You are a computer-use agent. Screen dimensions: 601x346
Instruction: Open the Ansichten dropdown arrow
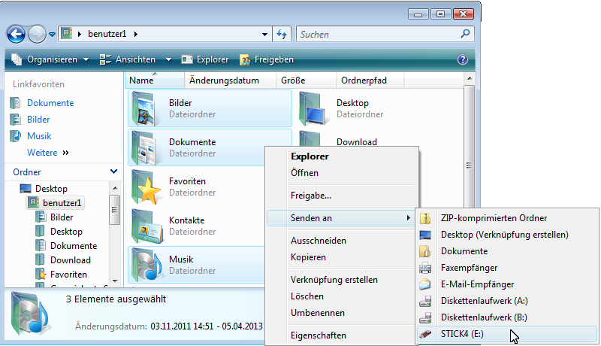(168, 59)
